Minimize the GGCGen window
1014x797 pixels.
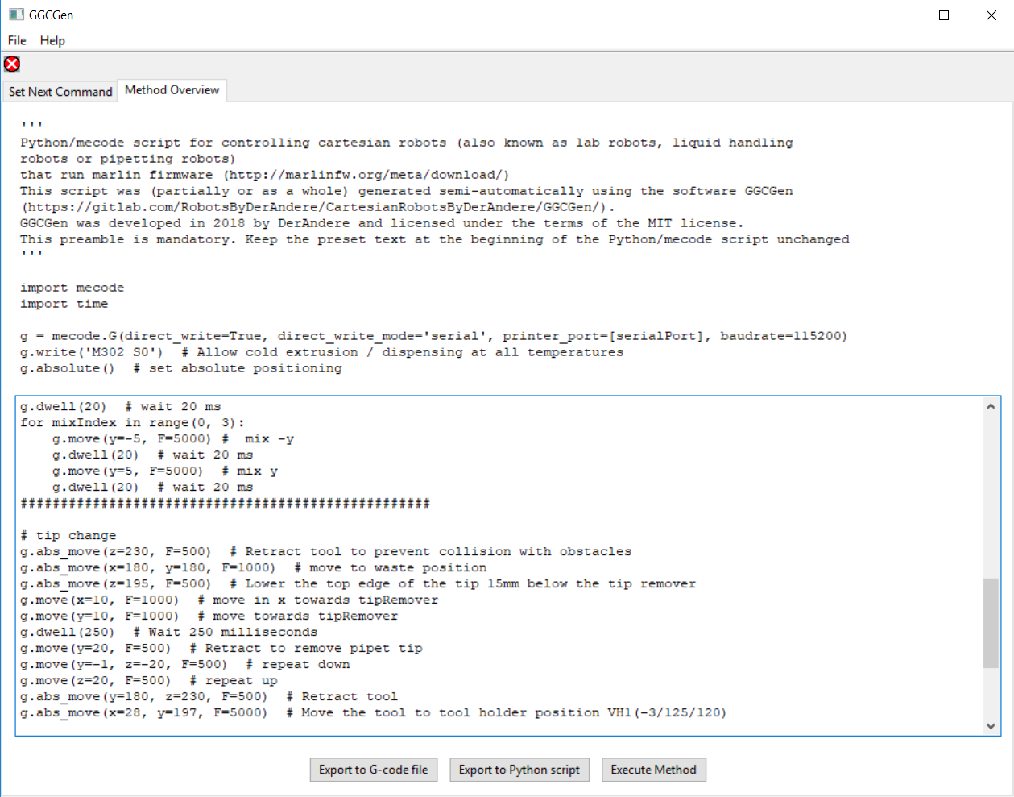click(x=897, y=15)
